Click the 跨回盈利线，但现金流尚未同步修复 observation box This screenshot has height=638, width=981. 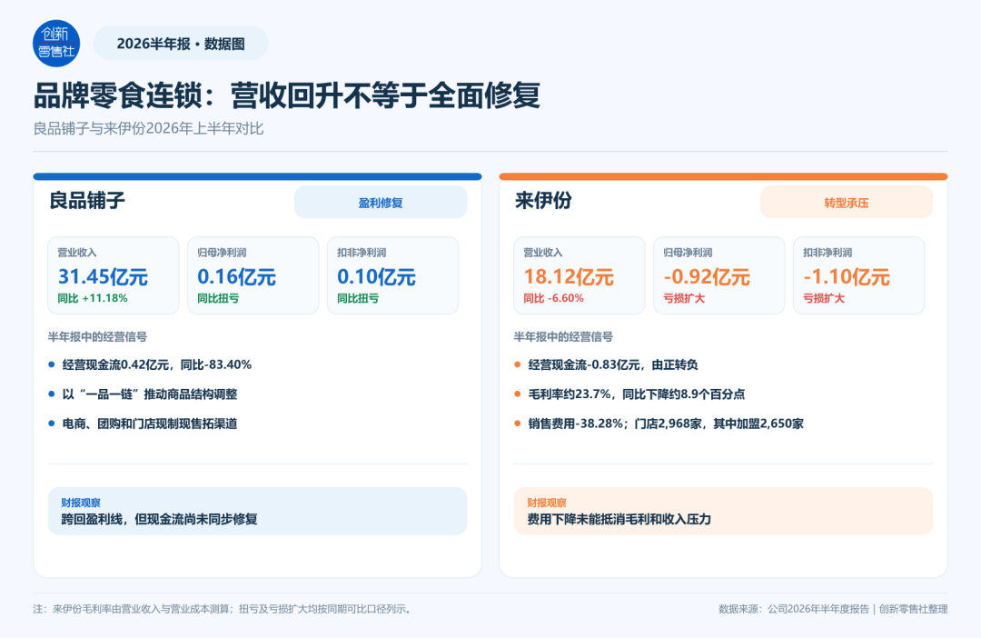pyautogui.click(x=257, y=511)
